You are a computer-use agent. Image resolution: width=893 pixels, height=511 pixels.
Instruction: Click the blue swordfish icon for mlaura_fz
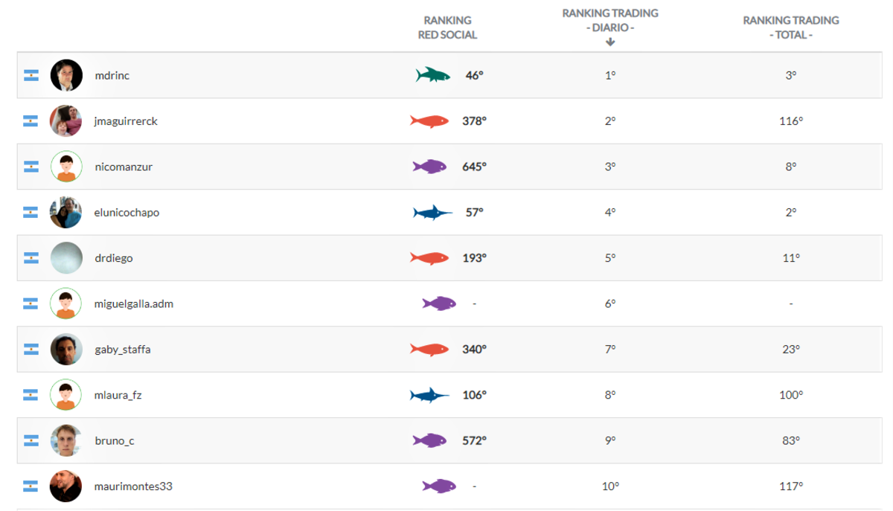[429, 395]
